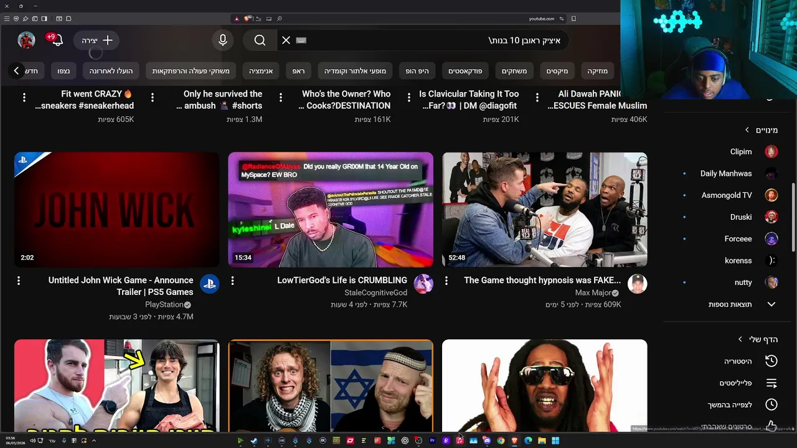Select the משחקי פעולה והרפתקאות chip
This screenshot has height=448, width=797.
tap(191, 71)
